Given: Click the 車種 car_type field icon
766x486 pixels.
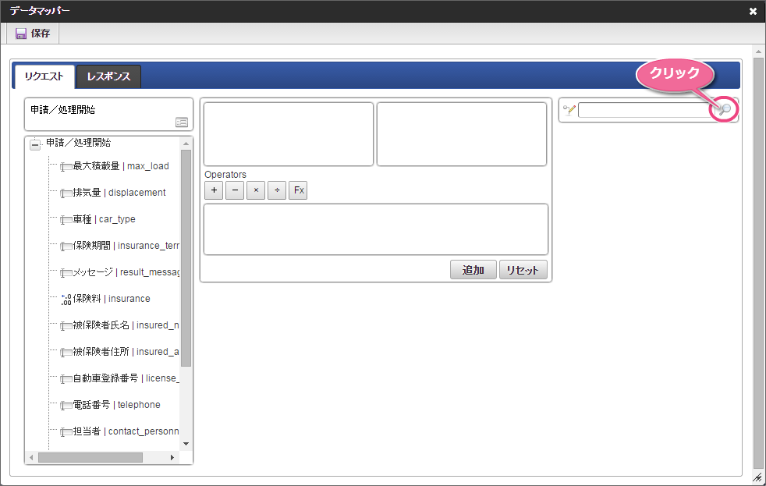Looking at the screenshot, I should click(x=66, y=220).
